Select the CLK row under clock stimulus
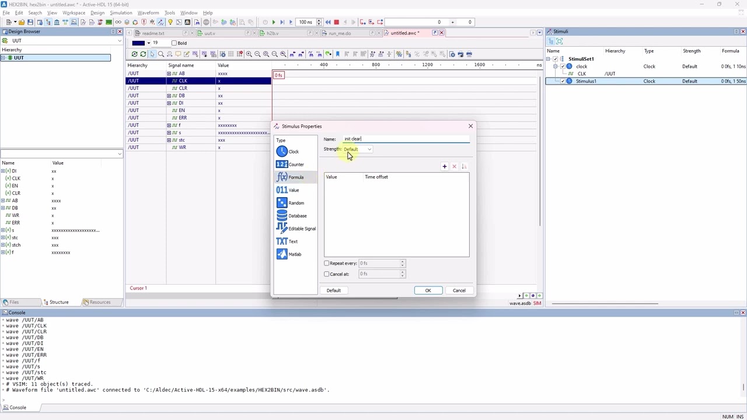The height and width of the screenshot is (420, 747). coord(646,74)
